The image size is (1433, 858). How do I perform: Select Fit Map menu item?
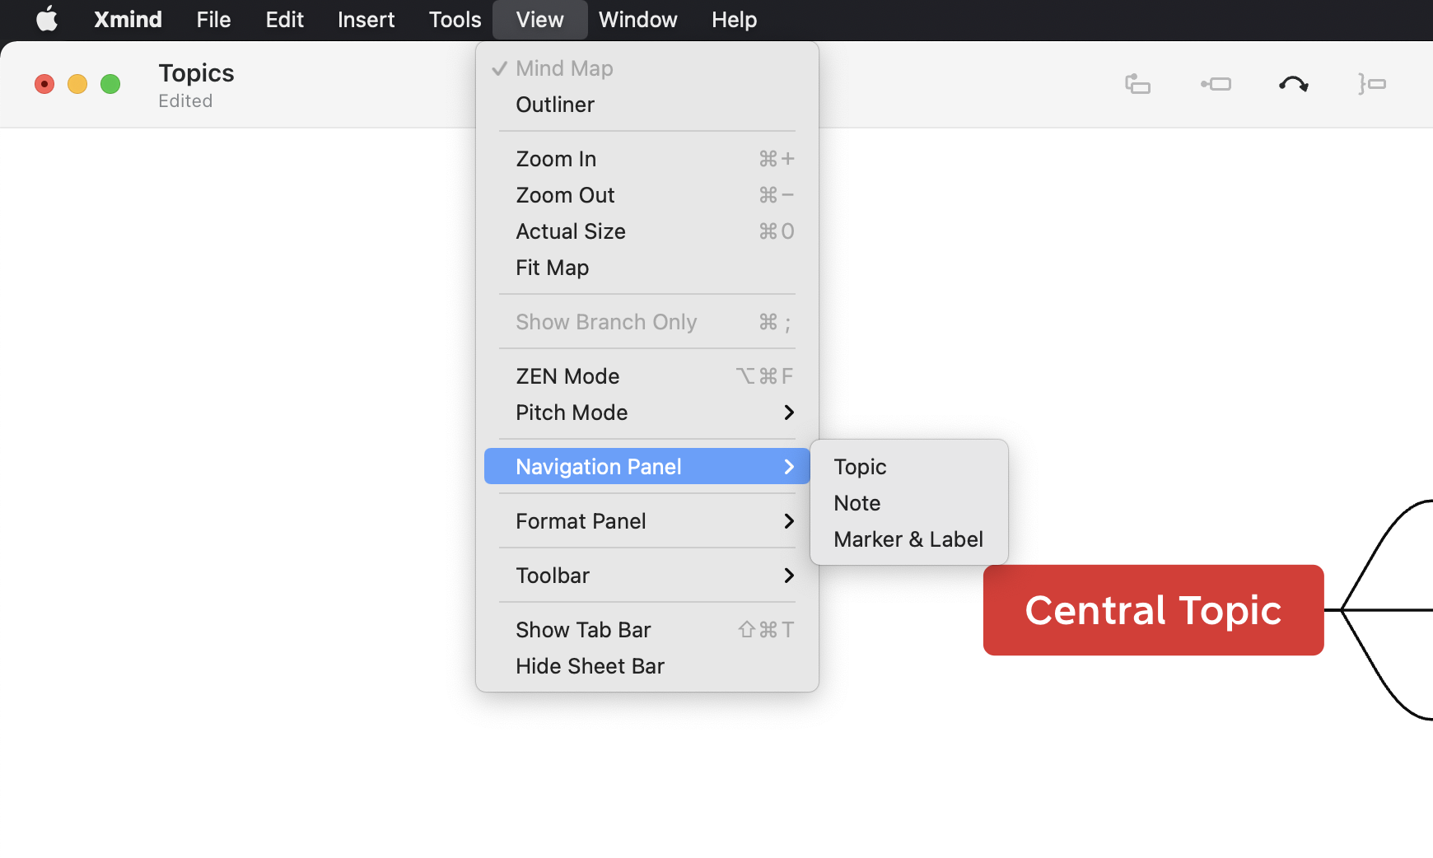(647, 268)
